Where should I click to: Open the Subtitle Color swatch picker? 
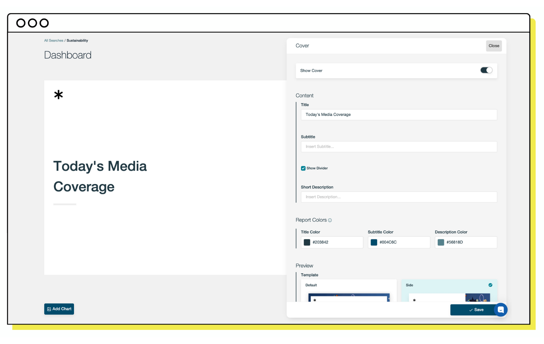pos(374,242)
